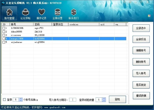This screenshot has height=110, width=154.
Task: Click the 登陆 login button
Action: pos(117,99)
